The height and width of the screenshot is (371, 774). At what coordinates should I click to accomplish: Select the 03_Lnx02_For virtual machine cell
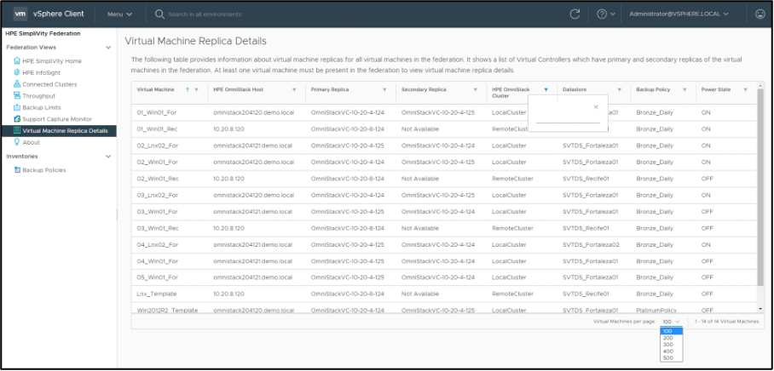[157, 195]
